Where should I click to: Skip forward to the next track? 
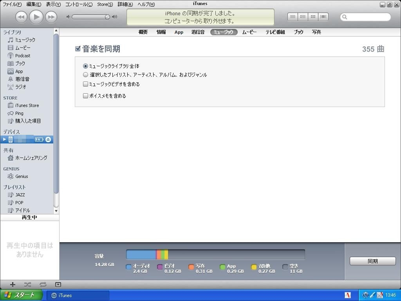click(51, 17)
